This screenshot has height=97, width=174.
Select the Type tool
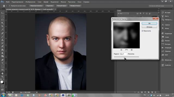2,63
